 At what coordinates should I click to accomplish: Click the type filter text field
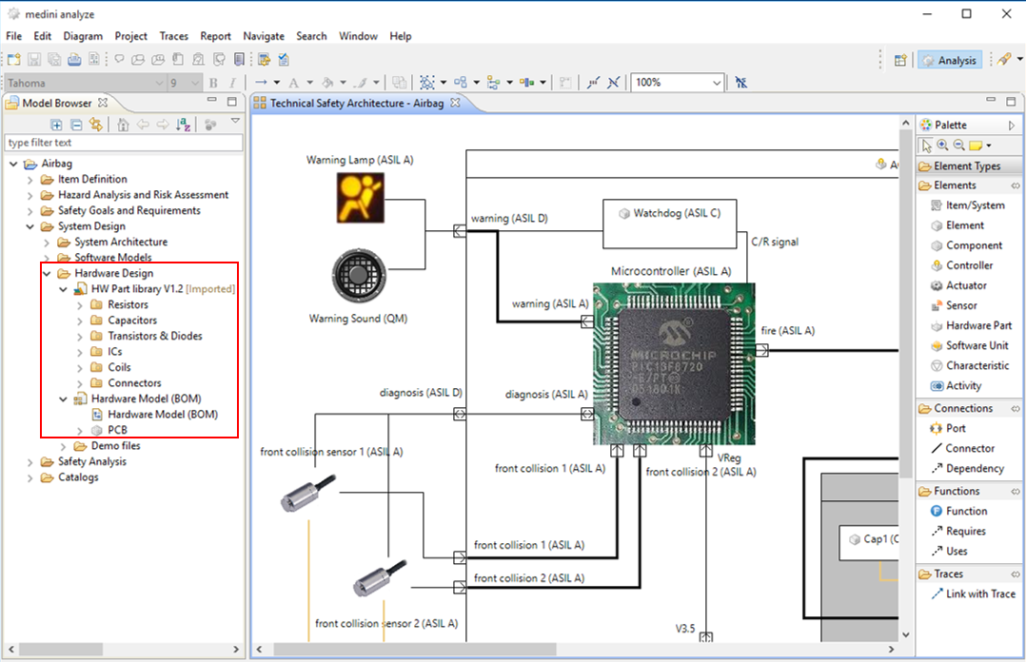(124, 143)
